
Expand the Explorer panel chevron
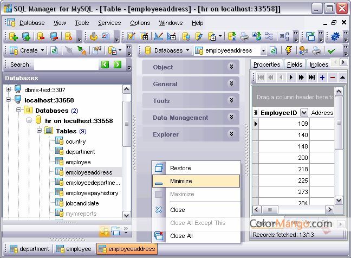[231, 134]
